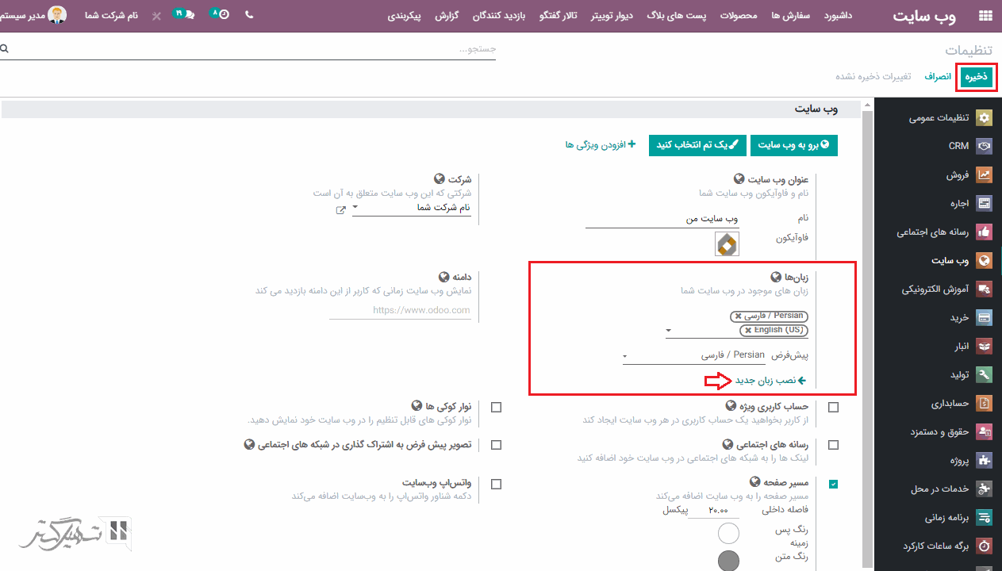Enable the حساب کاربری ویژه checkbox
This screenshot has width=1002, height=571.
(833, 407)
